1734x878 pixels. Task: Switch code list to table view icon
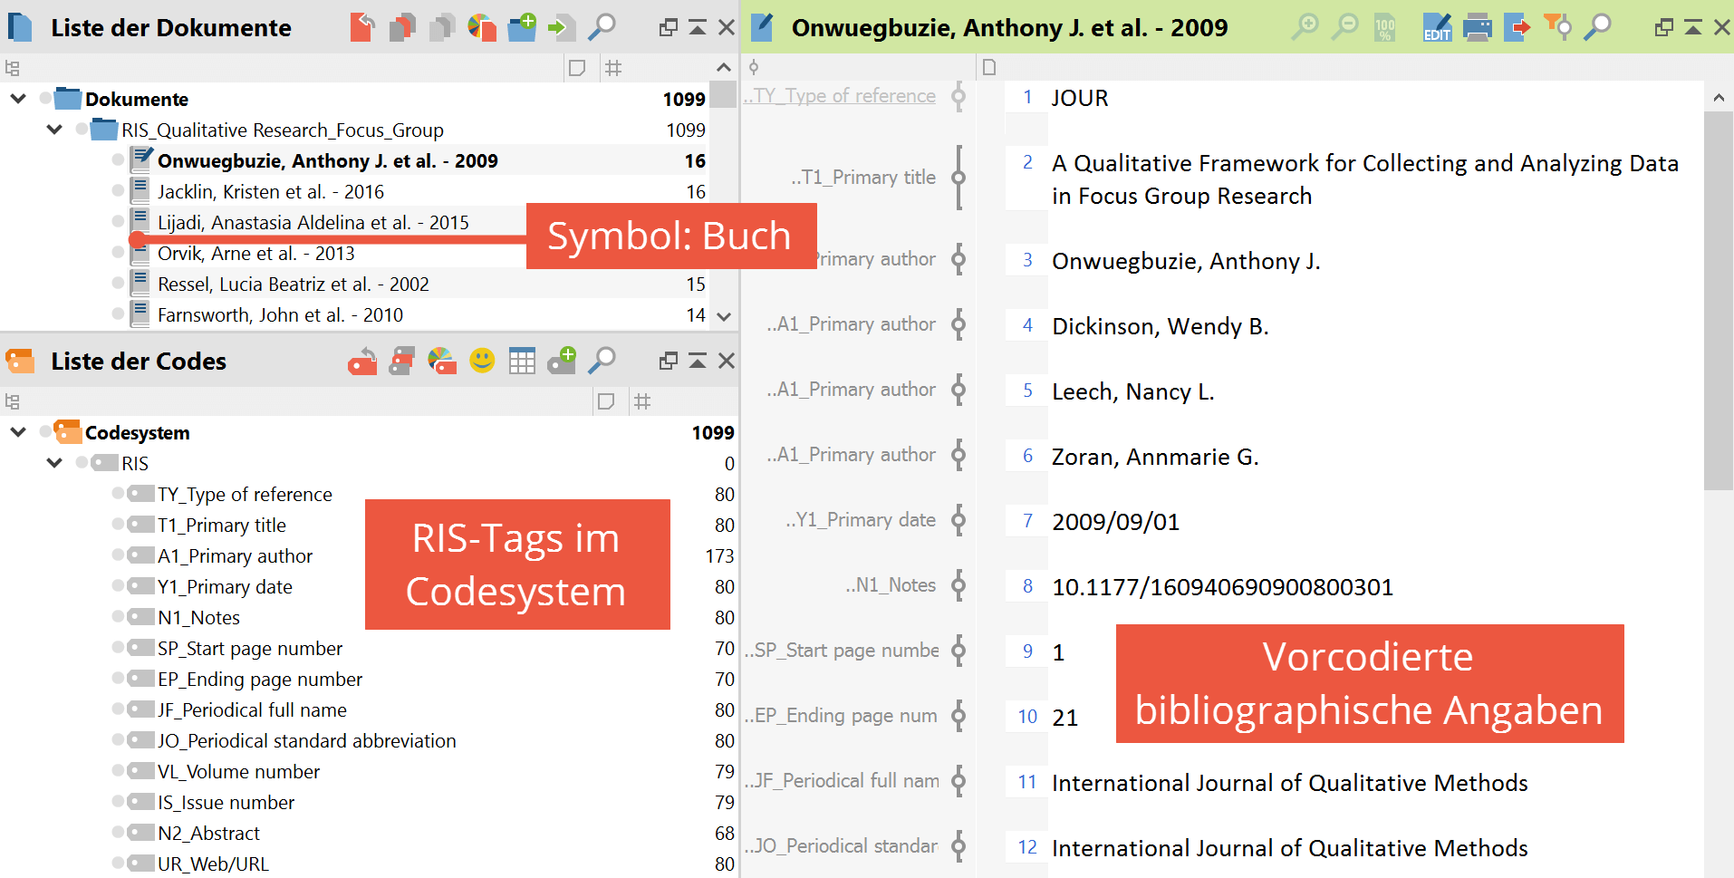522,361
